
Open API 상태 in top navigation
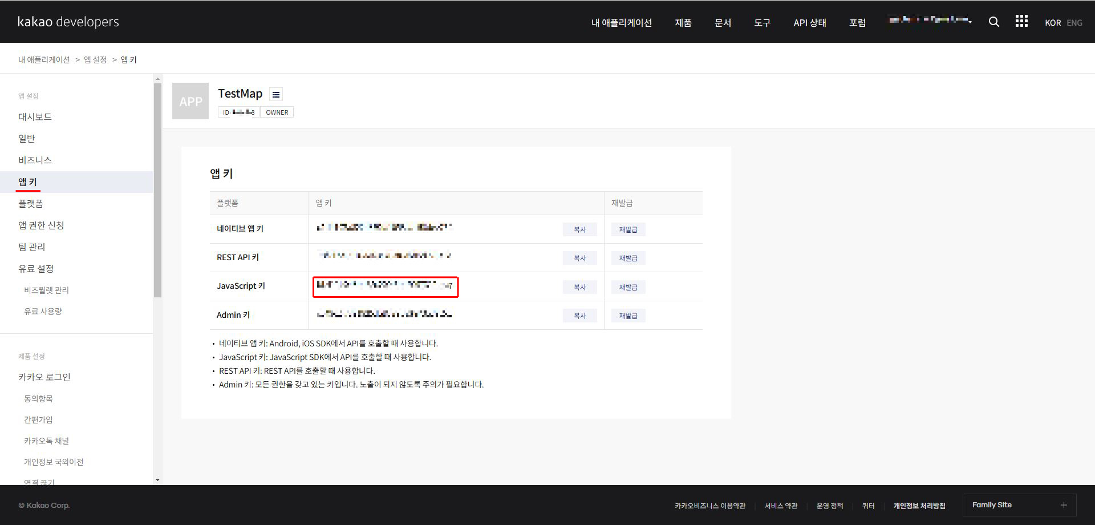pyautogui.click(x=810, y=23)
